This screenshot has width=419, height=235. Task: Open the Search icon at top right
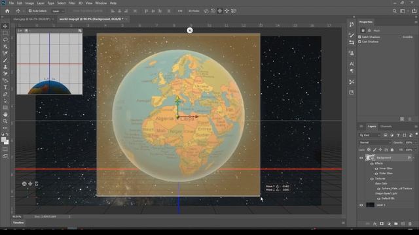[394, 11]
